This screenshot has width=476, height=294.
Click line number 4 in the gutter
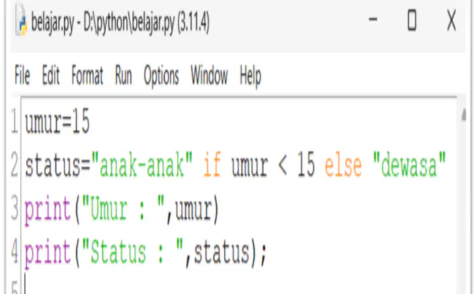coord(15,252)
